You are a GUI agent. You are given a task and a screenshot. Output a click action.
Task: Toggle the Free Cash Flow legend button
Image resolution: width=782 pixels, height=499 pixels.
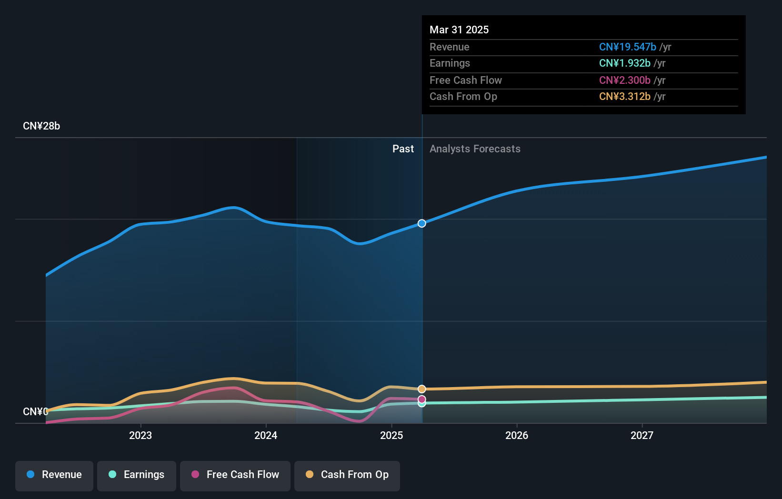[235, 476]
